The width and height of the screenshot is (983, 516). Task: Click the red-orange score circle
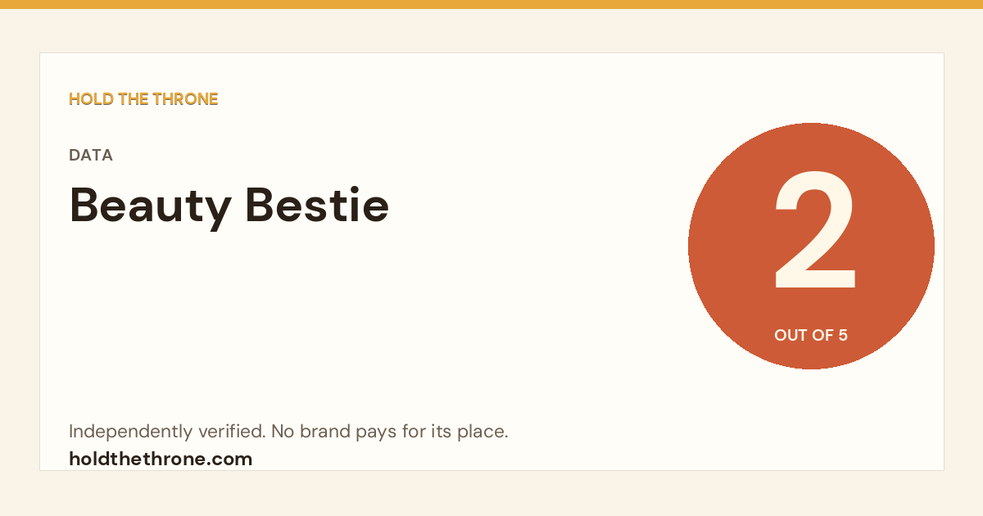(811, 246)
